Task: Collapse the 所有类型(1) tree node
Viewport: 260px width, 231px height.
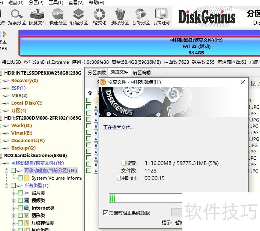Action: point(6,186)
